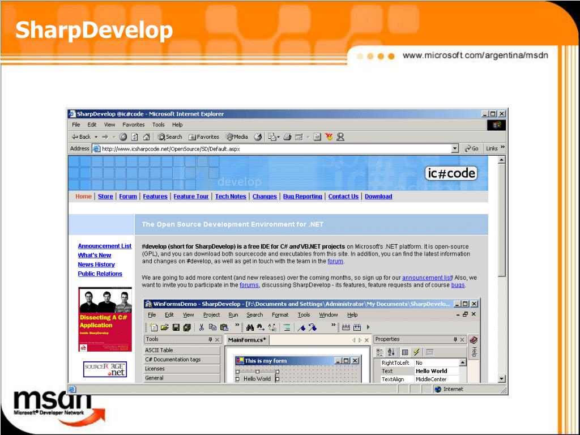The width and height of the screenshot is (580, 435).
Task: Open the Tools menu in Internet Explorer
Action: [159, 125]
